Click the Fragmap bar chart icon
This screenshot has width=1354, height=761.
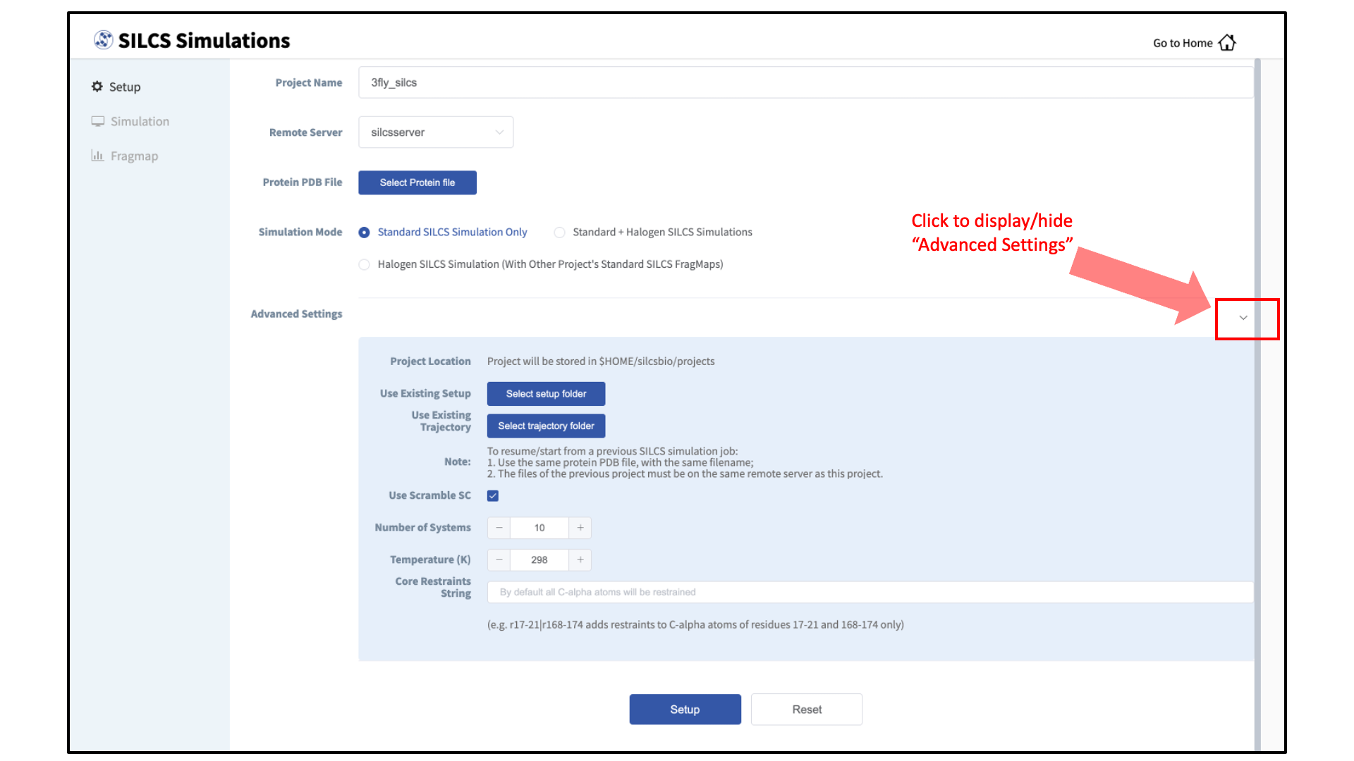(97, 156)
